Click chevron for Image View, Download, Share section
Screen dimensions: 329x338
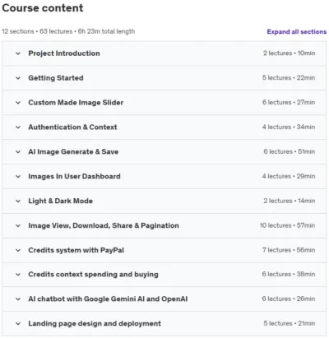18,226
